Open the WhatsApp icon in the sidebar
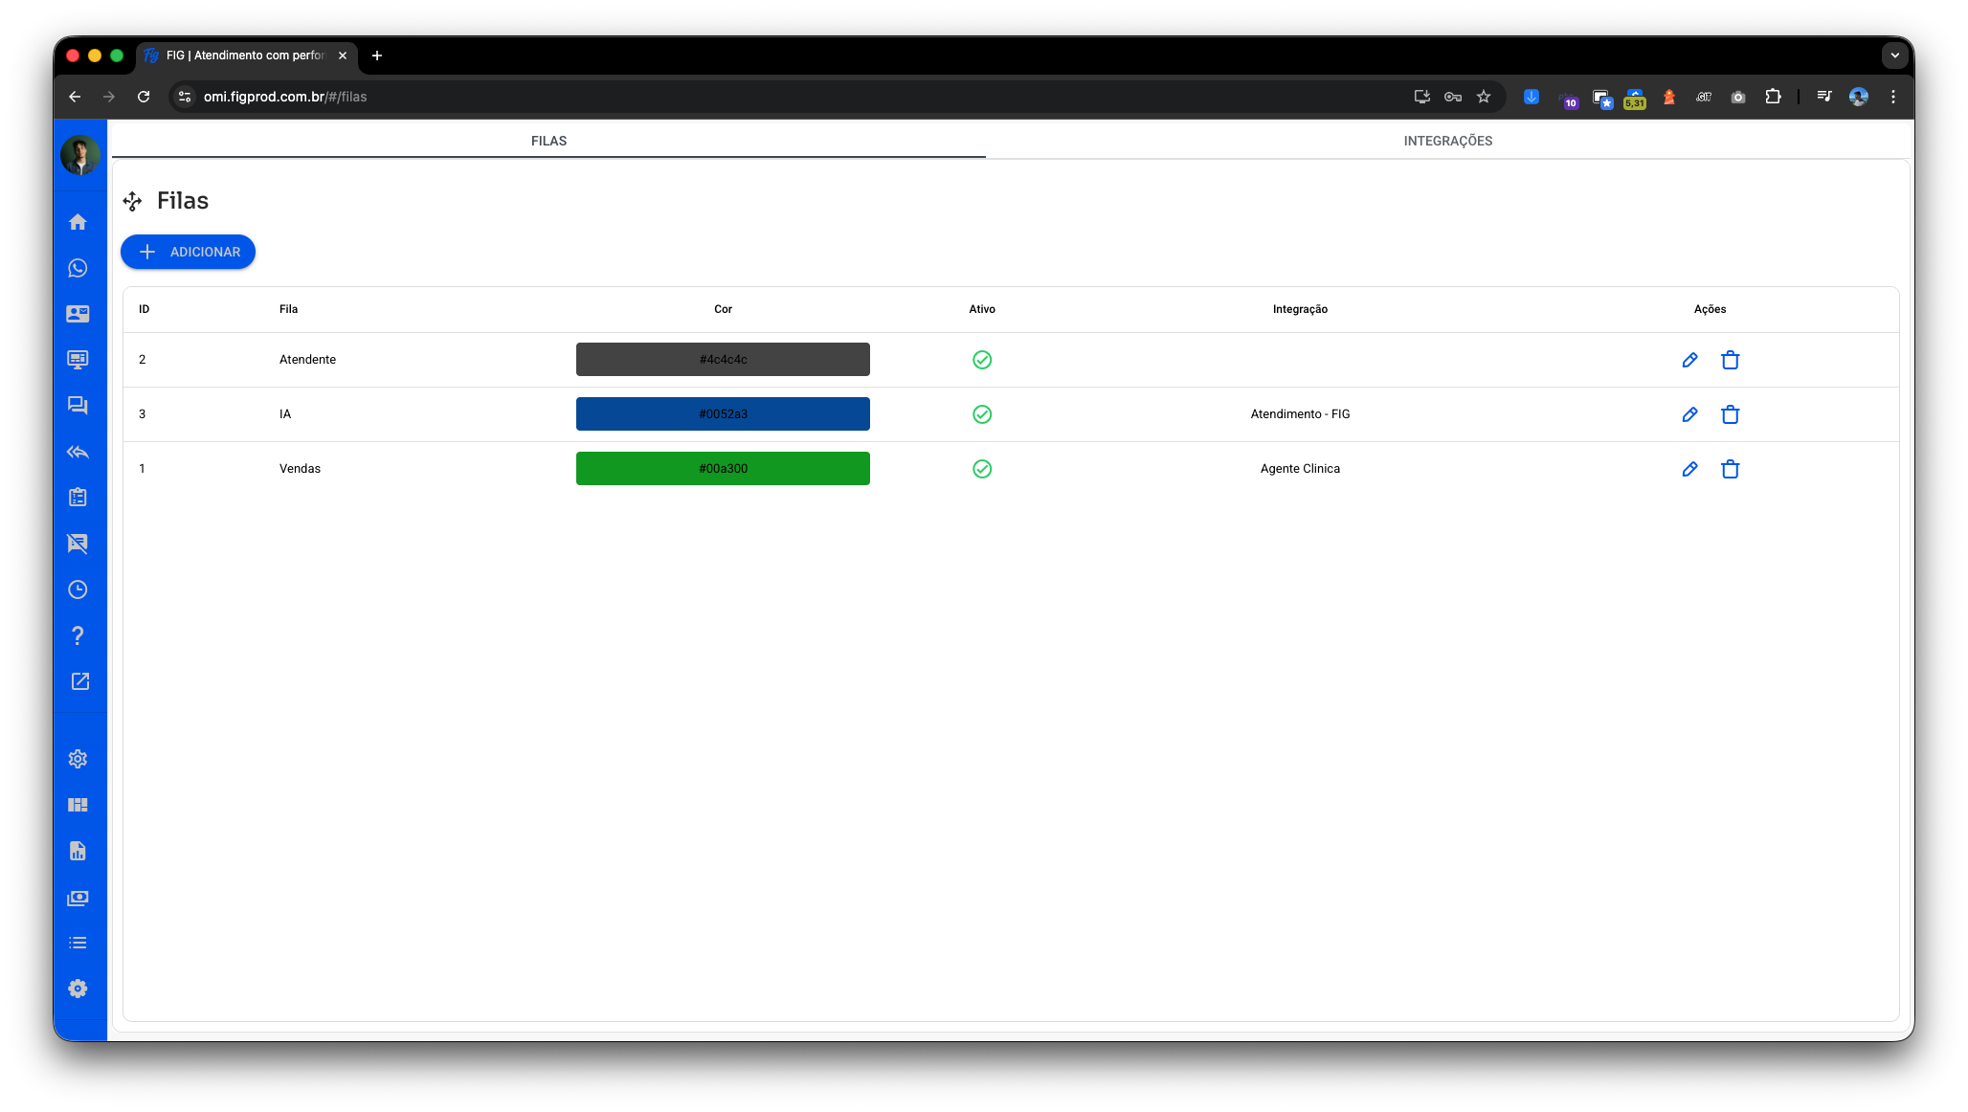This screenshot has height=1112, width=1968. pos(78,268)
